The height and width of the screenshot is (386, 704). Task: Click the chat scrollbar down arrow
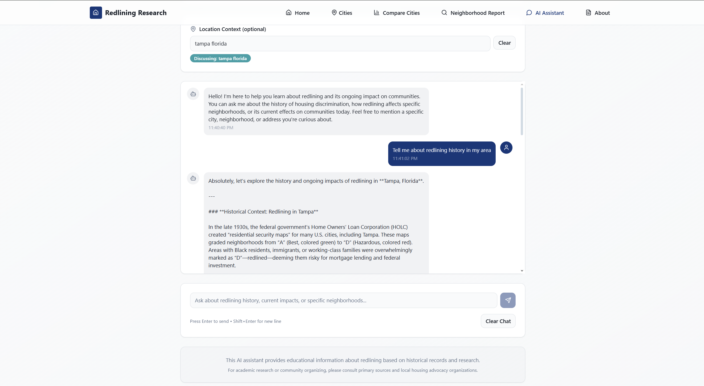(x=522, y=271)
